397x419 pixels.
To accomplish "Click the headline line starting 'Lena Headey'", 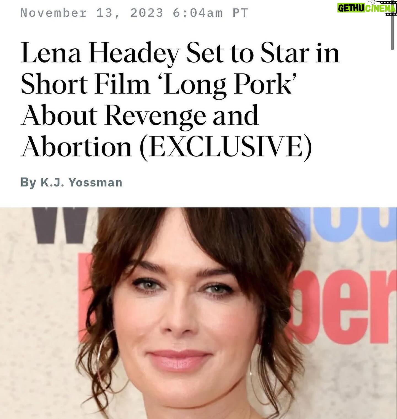I will [180, 54].
